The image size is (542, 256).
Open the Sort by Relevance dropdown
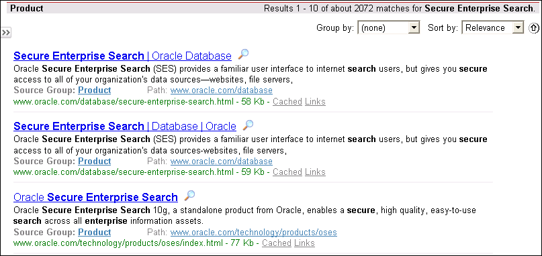tap(493, 28)
